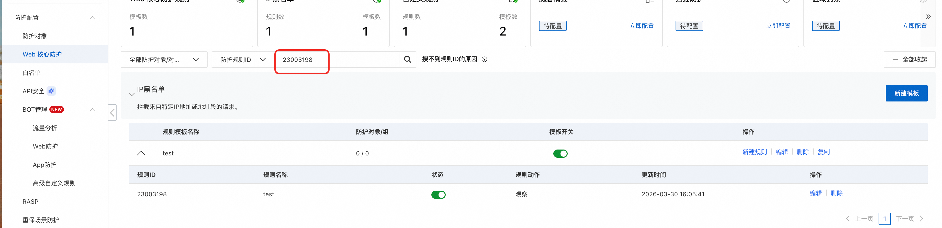Click the 全部收起 button
Image resolution: width=942 pixels, height=228 pixels.
(x=910, y=60)
